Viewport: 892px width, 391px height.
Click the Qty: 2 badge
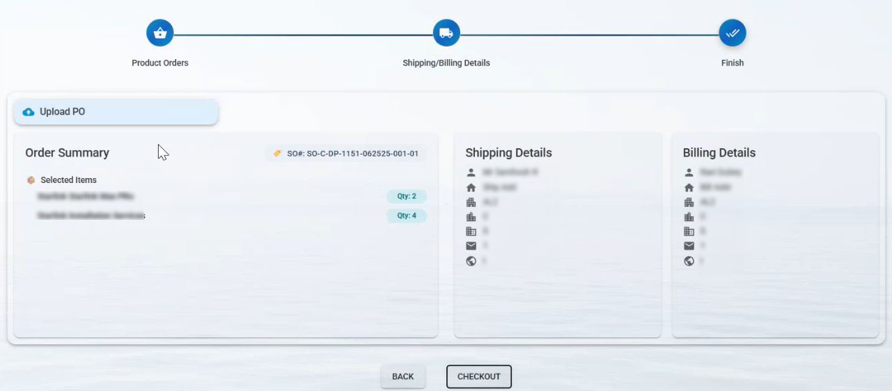(407, 196)
